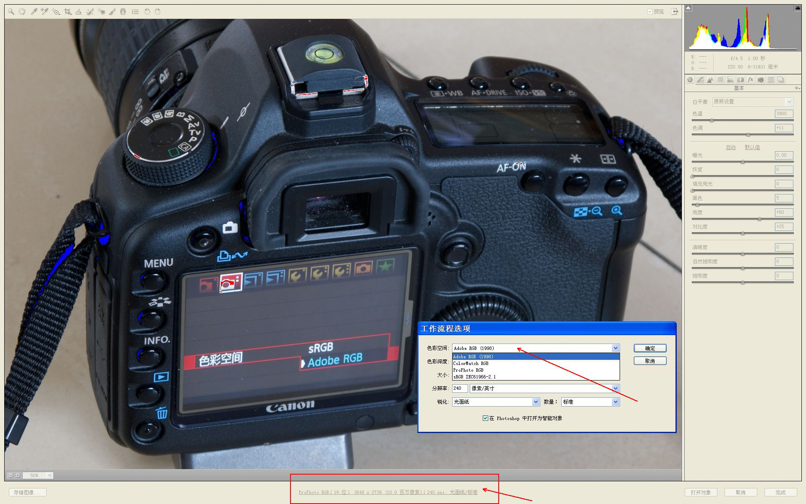Choose sRGB IEC61966-2.1 from the list
Image resolution: width=806 pixels, height=504 pixels.
point(536,377)
